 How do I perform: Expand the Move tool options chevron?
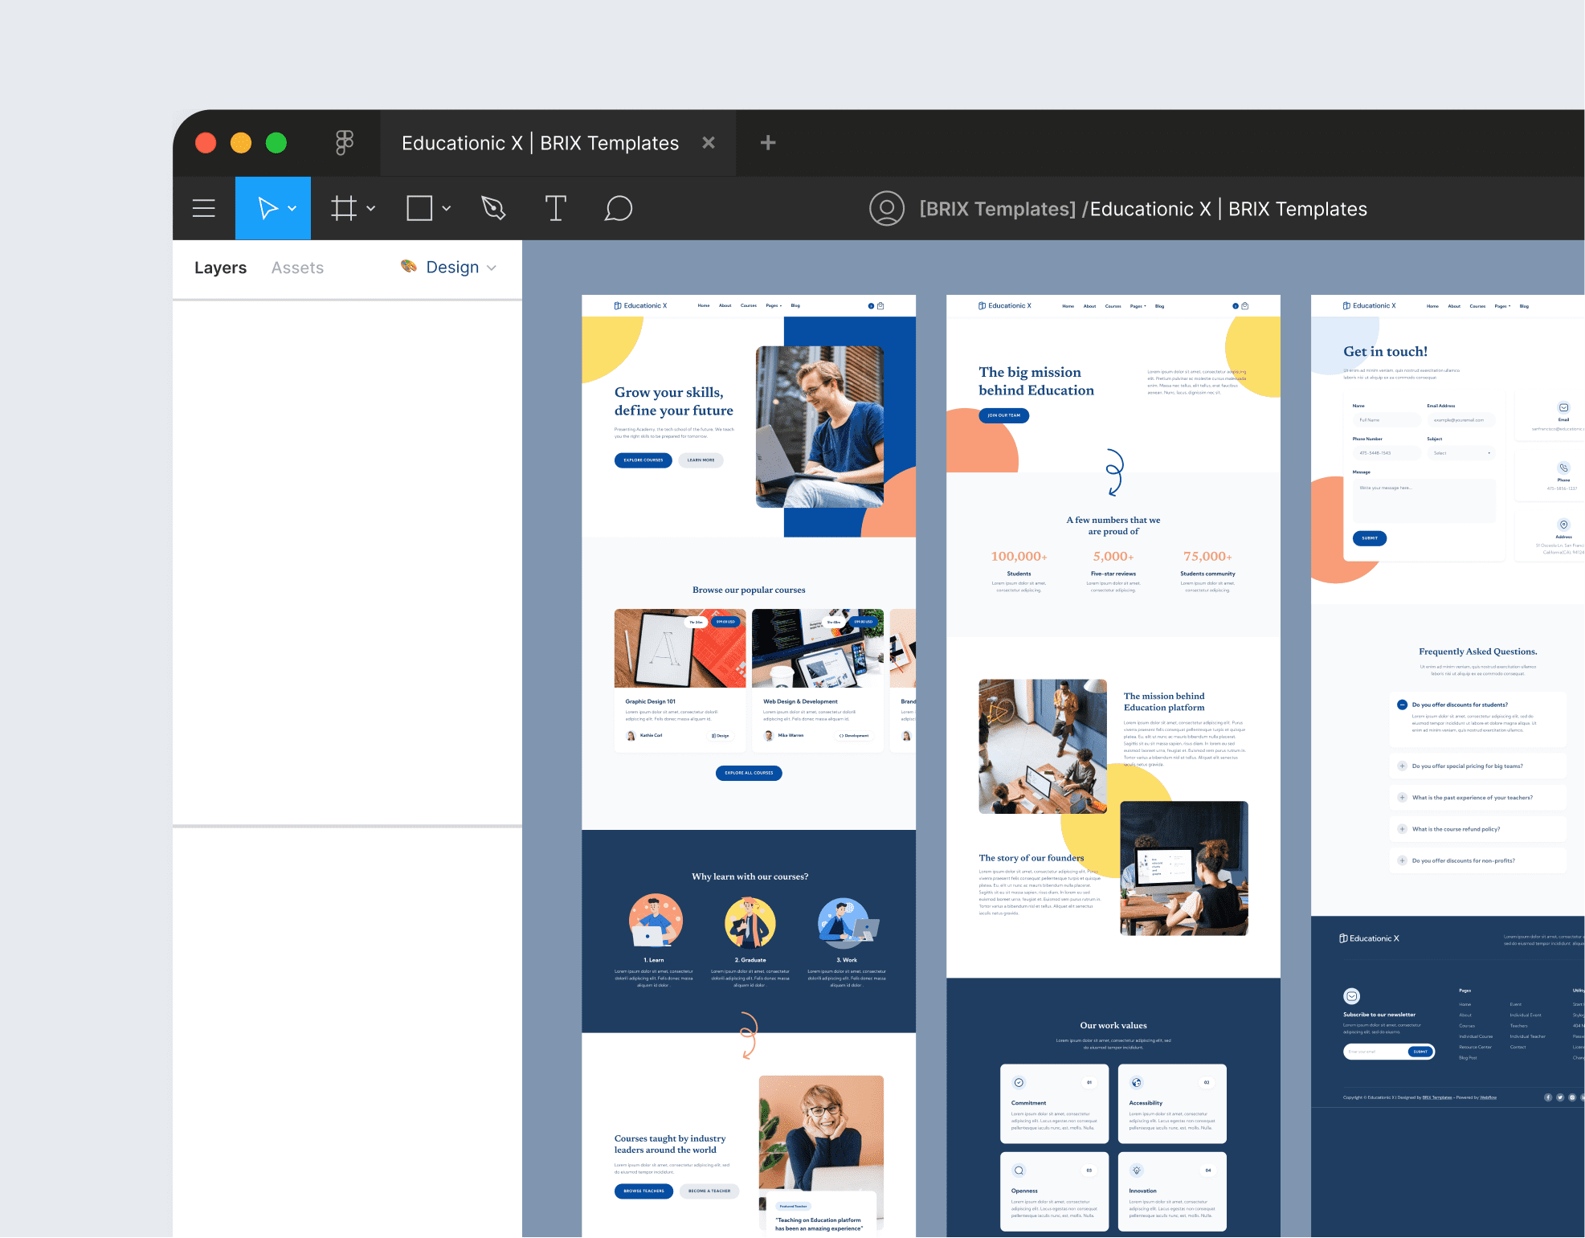(x=292, y=209)
